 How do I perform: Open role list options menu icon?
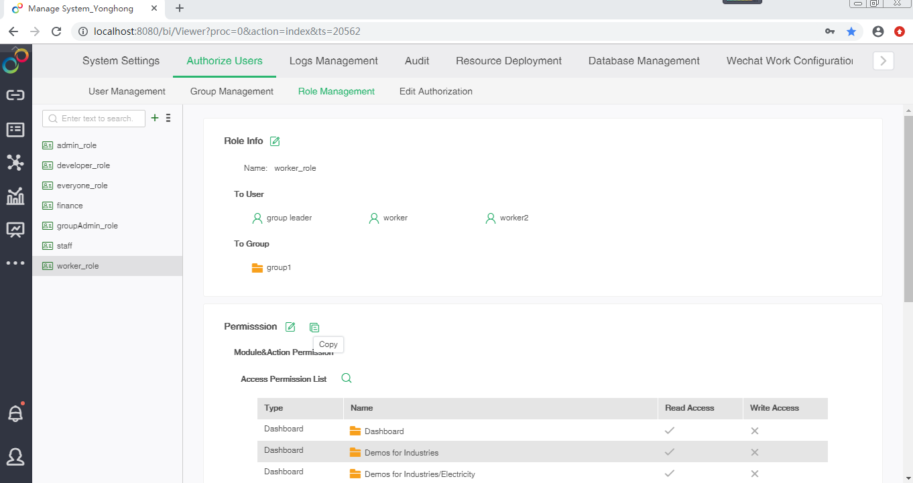click(x=168, y=118)
